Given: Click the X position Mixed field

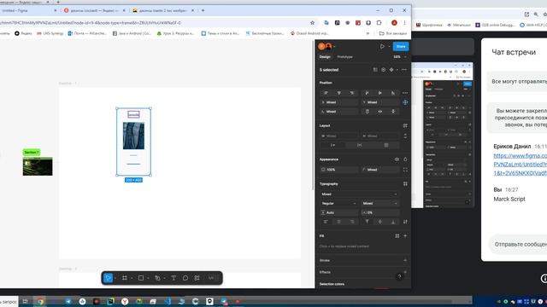Looking at the screenshot, I should click(x=339, y=102).
